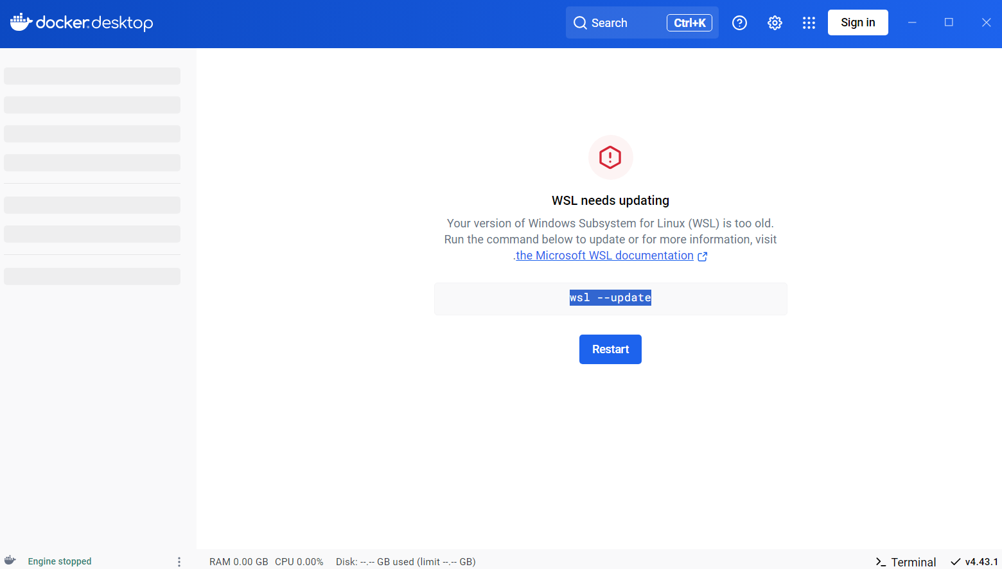The width and height of the screenshot is (1002, 569).
Task: Select the highlighted wsl --update command
Action: click(610, 297)
